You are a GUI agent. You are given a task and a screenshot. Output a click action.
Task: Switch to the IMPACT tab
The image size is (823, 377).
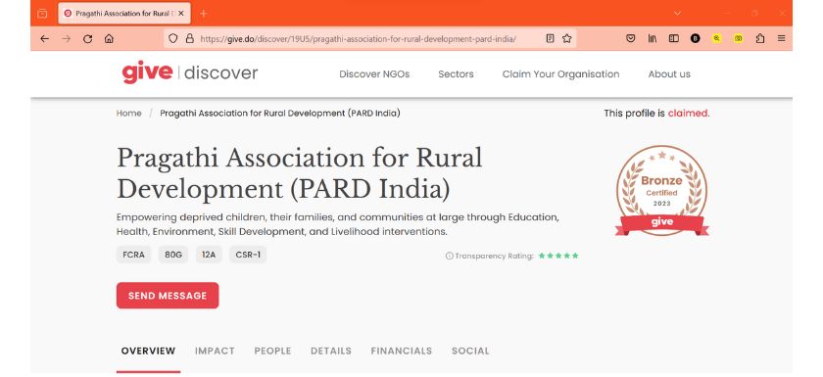pyautogui.click(x=215, y=351)
